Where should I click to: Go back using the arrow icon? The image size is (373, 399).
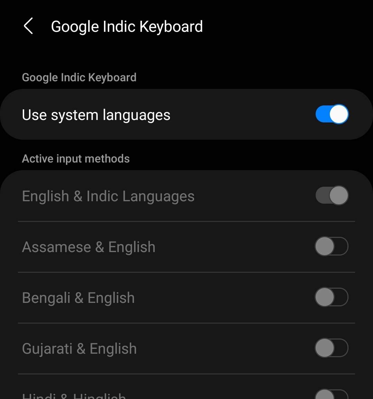click(28, 26)
